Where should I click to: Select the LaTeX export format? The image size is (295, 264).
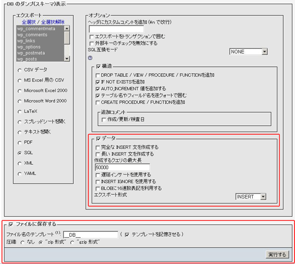pos(20,112)
